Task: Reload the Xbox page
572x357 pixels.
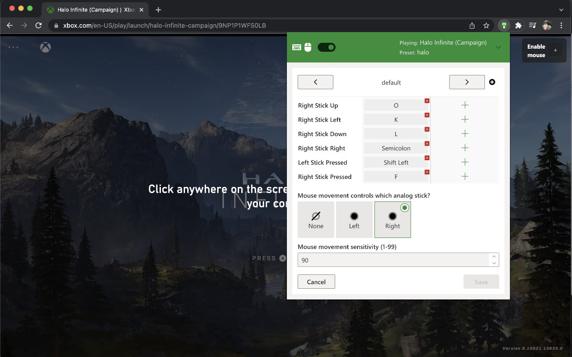Action: pos(38,25)
